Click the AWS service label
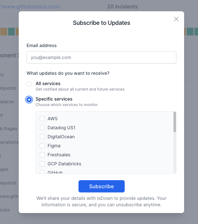198x224 pixels. 52,119
